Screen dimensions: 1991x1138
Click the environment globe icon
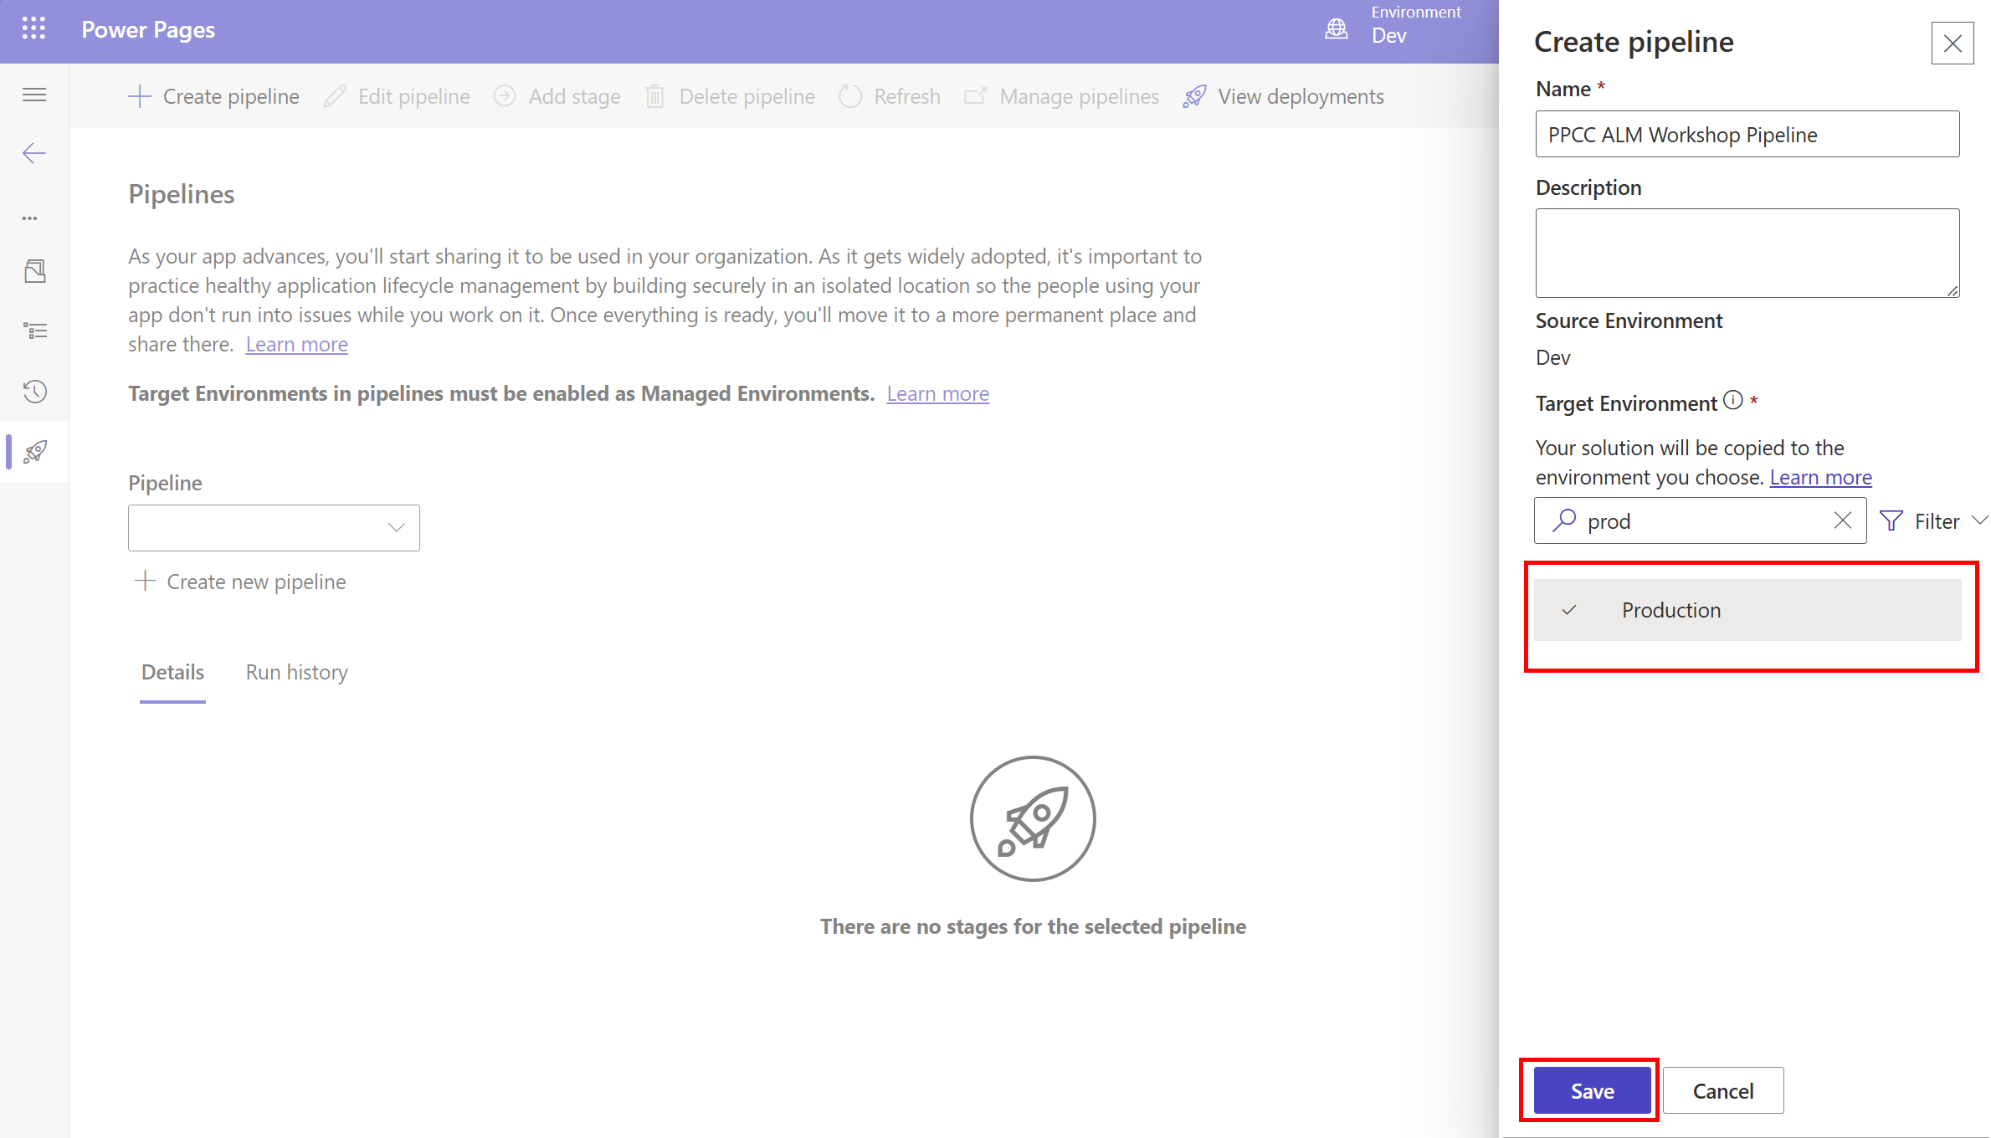(x=1337, y=29)
